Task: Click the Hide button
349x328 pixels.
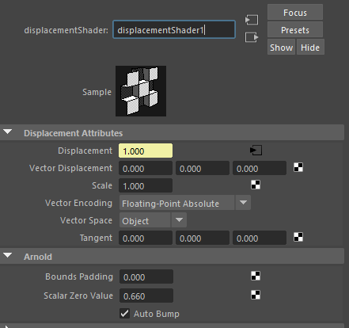Action: coord(310,48)
